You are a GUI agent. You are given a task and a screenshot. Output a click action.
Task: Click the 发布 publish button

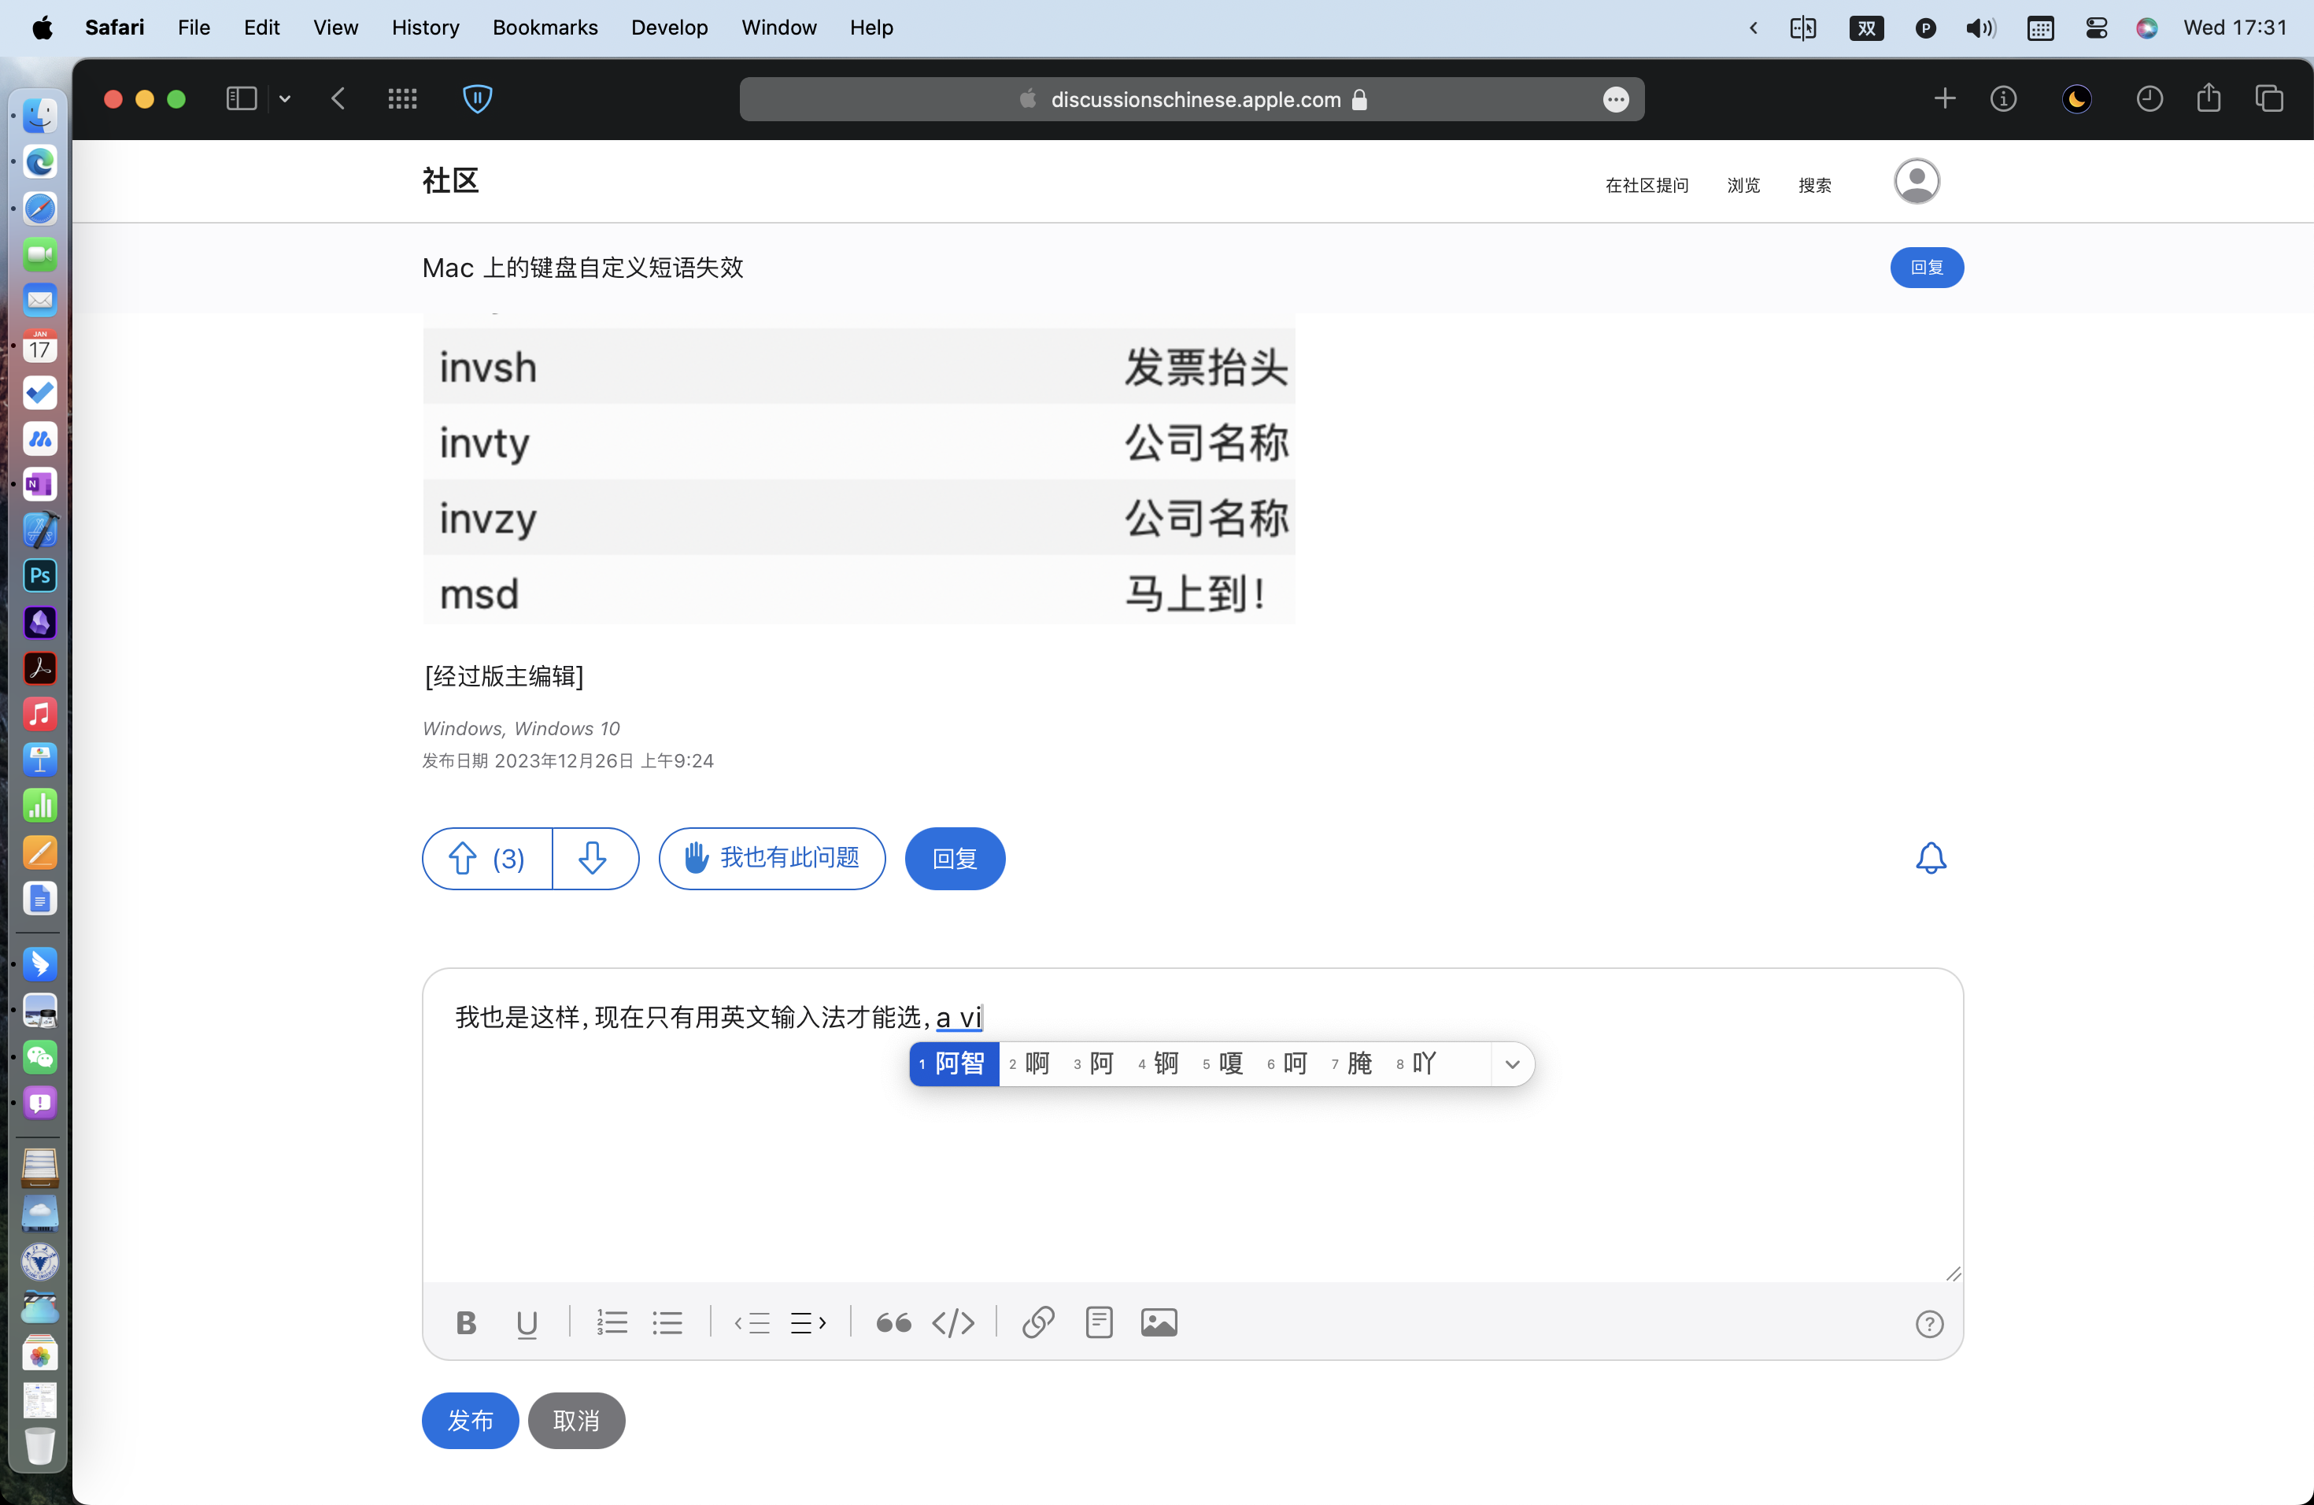pos(470,1421)
